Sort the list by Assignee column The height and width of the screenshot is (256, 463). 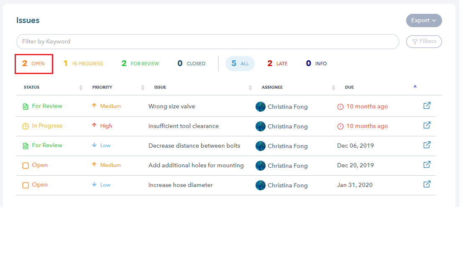(x=333, y=87)
